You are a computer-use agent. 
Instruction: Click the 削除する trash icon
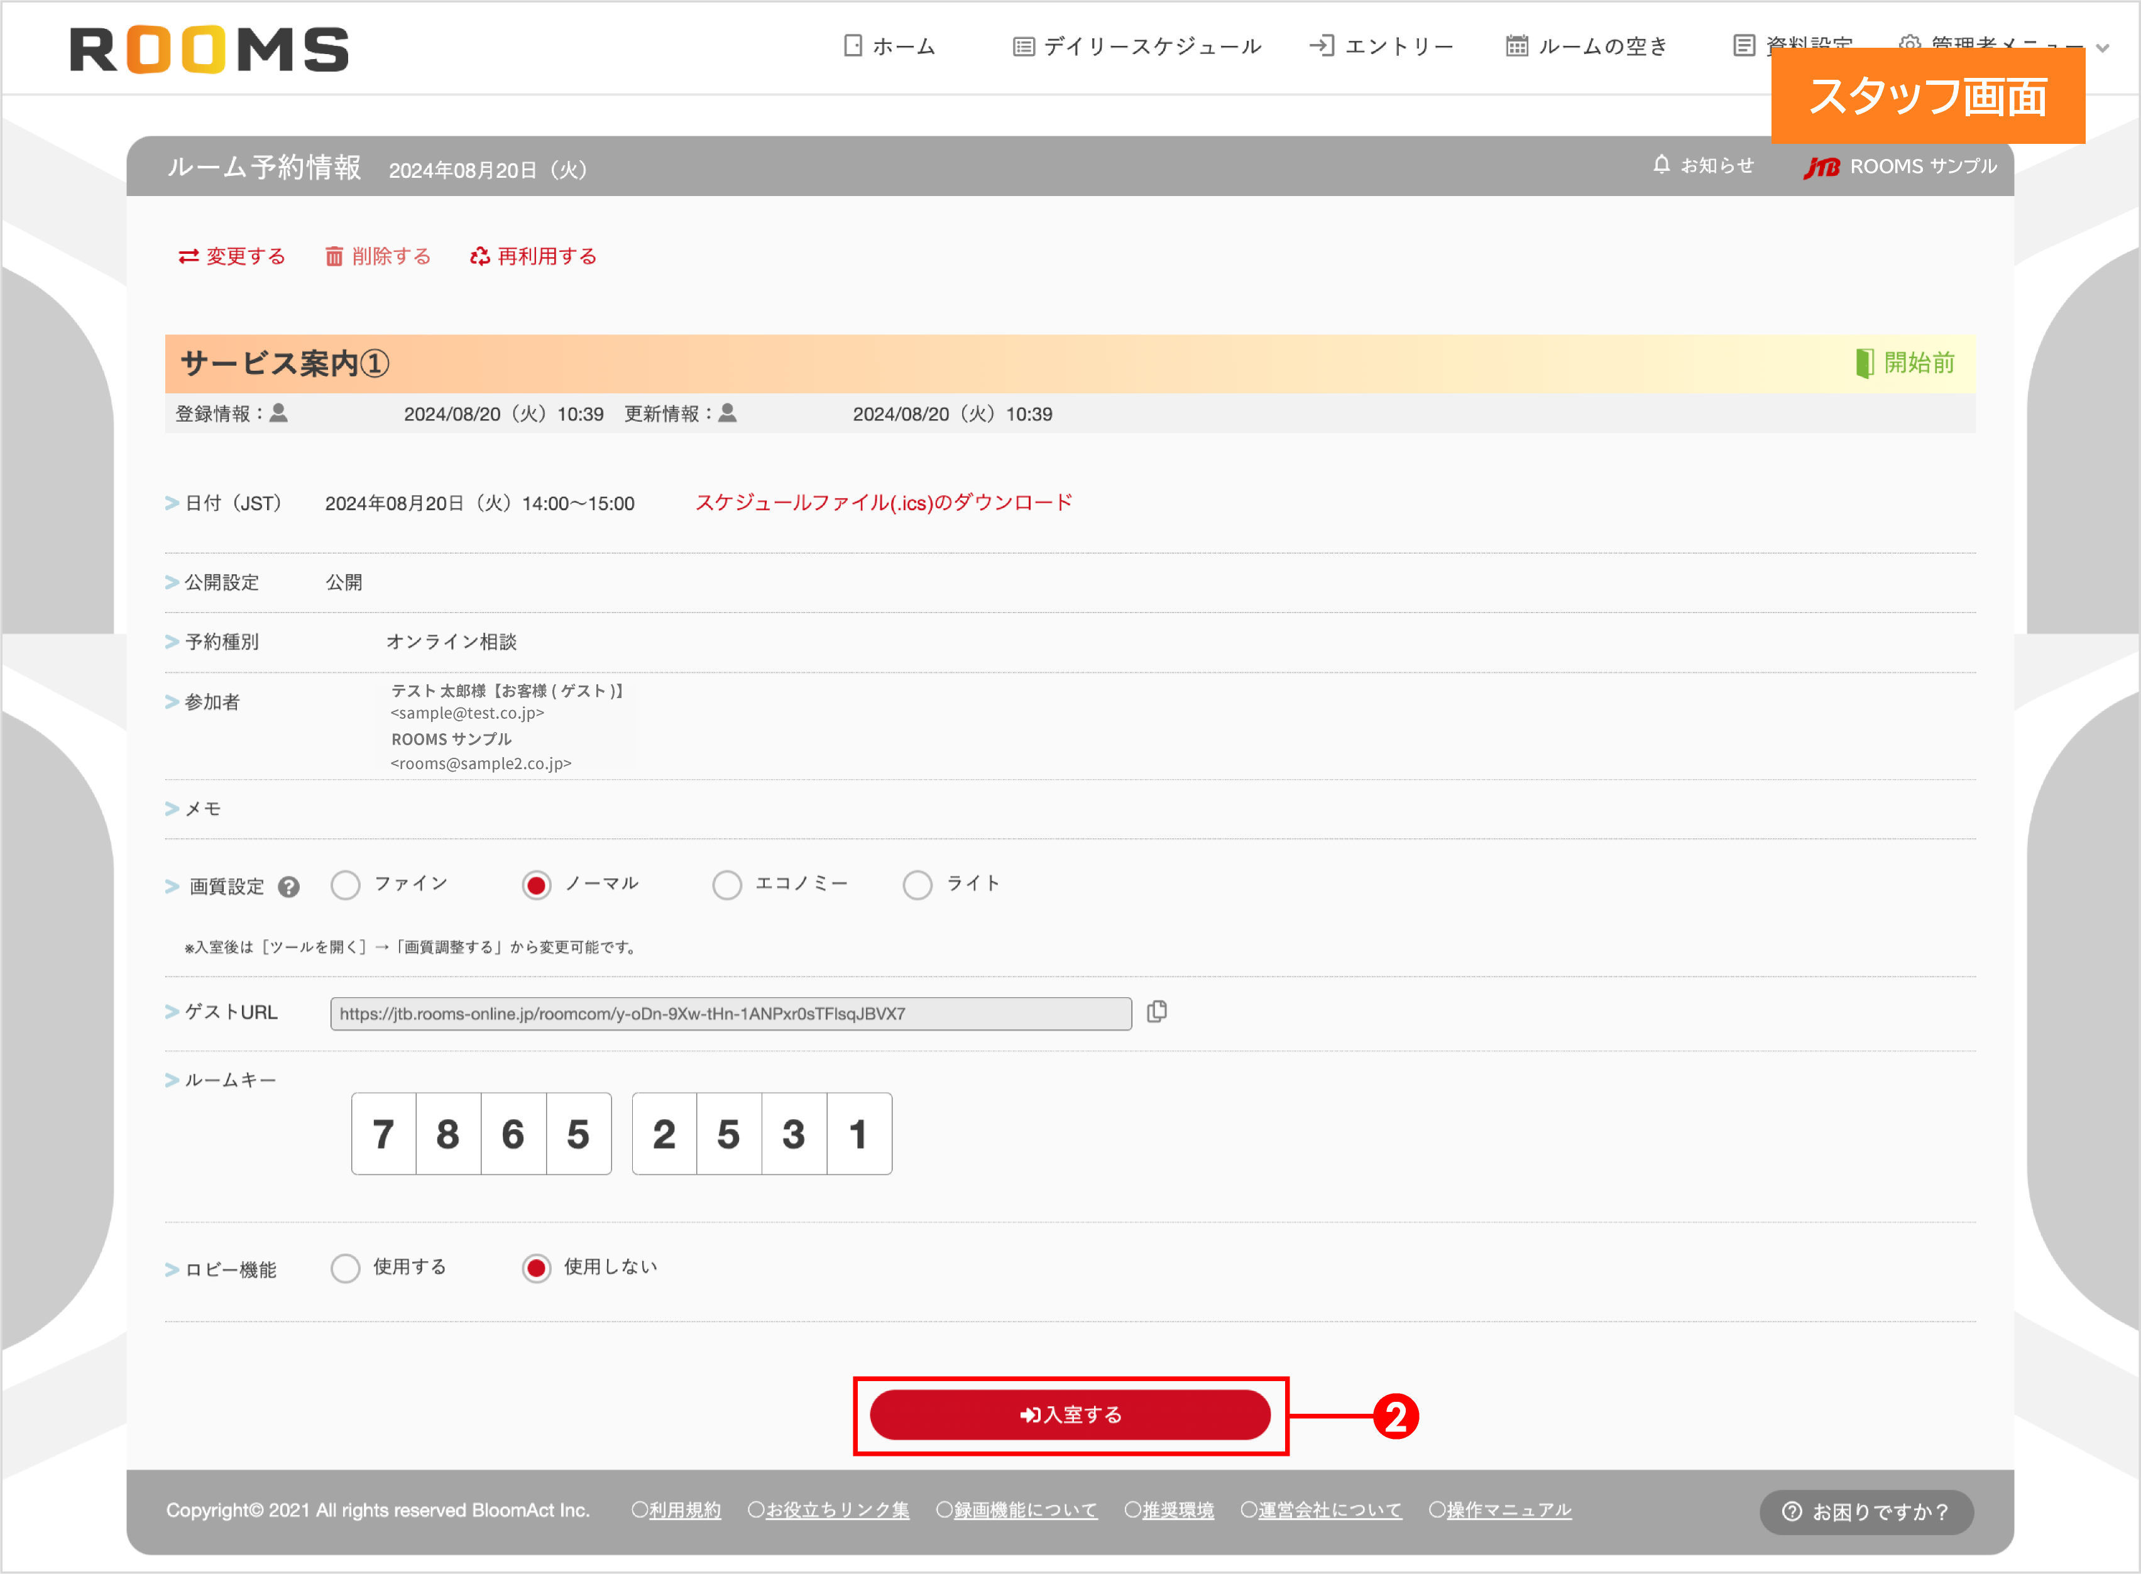click(x=334, y=256)
